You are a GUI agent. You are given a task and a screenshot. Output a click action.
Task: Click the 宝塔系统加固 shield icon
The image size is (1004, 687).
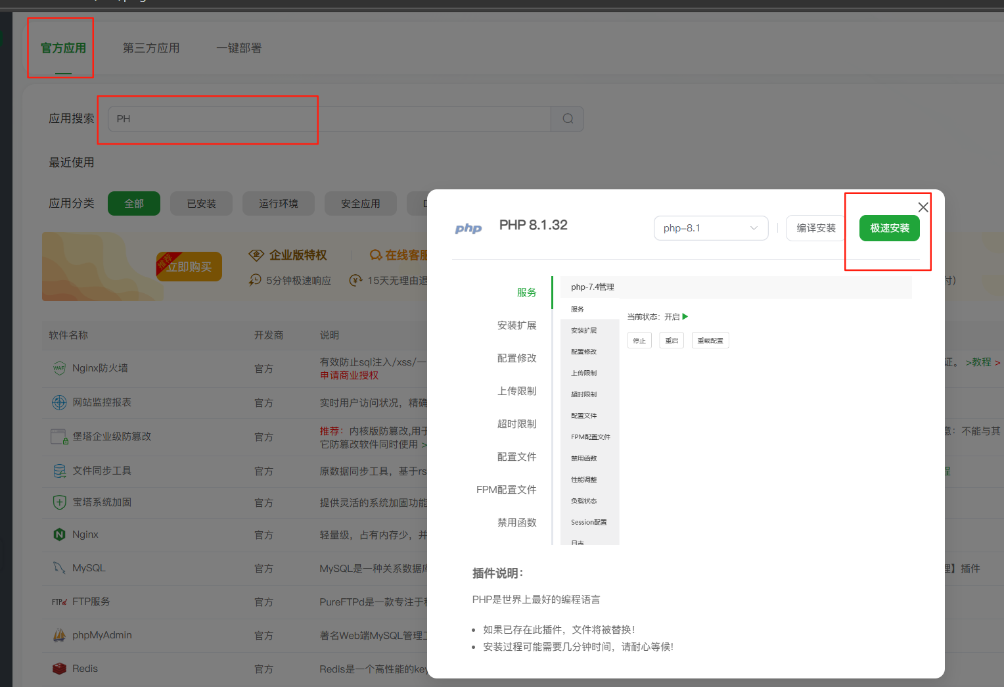pyautogui.click(x=59, y=502)
